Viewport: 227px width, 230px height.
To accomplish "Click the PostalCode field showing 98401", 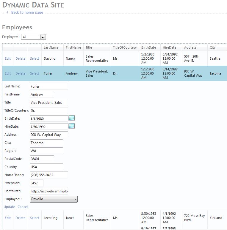I will click(x=42, y=159).
